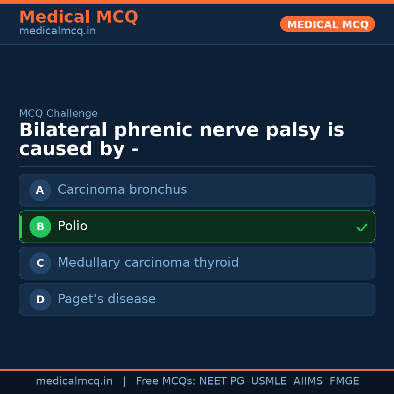Click USMLE in the footer
394x394 pixels.
269,381
